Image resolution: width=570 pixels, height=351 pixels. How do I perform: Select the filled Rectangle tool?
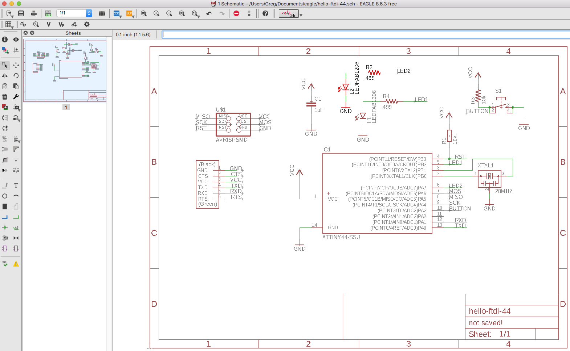5,206
